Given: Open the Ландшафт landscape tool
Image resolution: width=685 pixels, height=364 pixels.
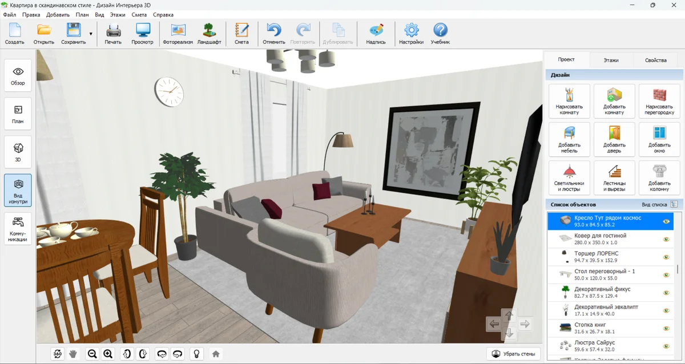Looking at the screenshot, I should tap(209, 34).
